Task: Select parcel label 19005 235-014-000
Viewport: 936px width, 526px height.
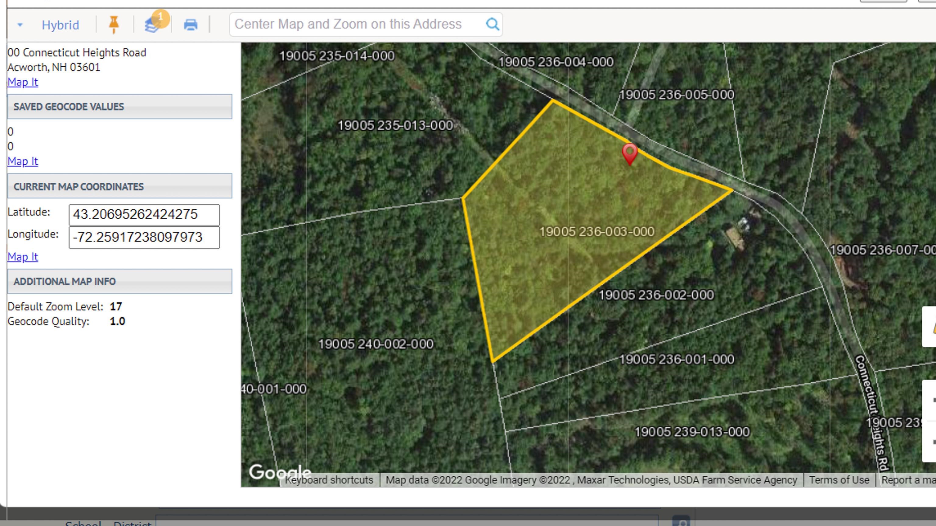Action: coord(337,56)
